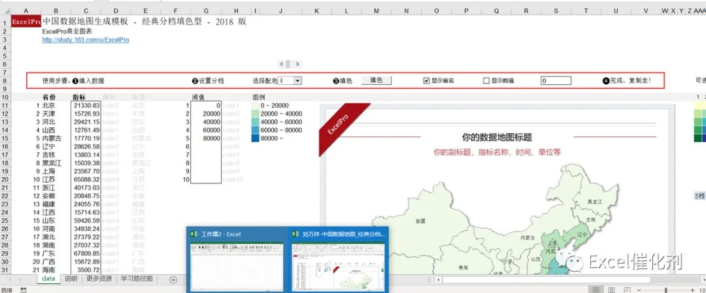The width and height of the screenshot is (706, 293).
Task: Select the 广东 value cell 67809.85
Action: tap(86, 254)
